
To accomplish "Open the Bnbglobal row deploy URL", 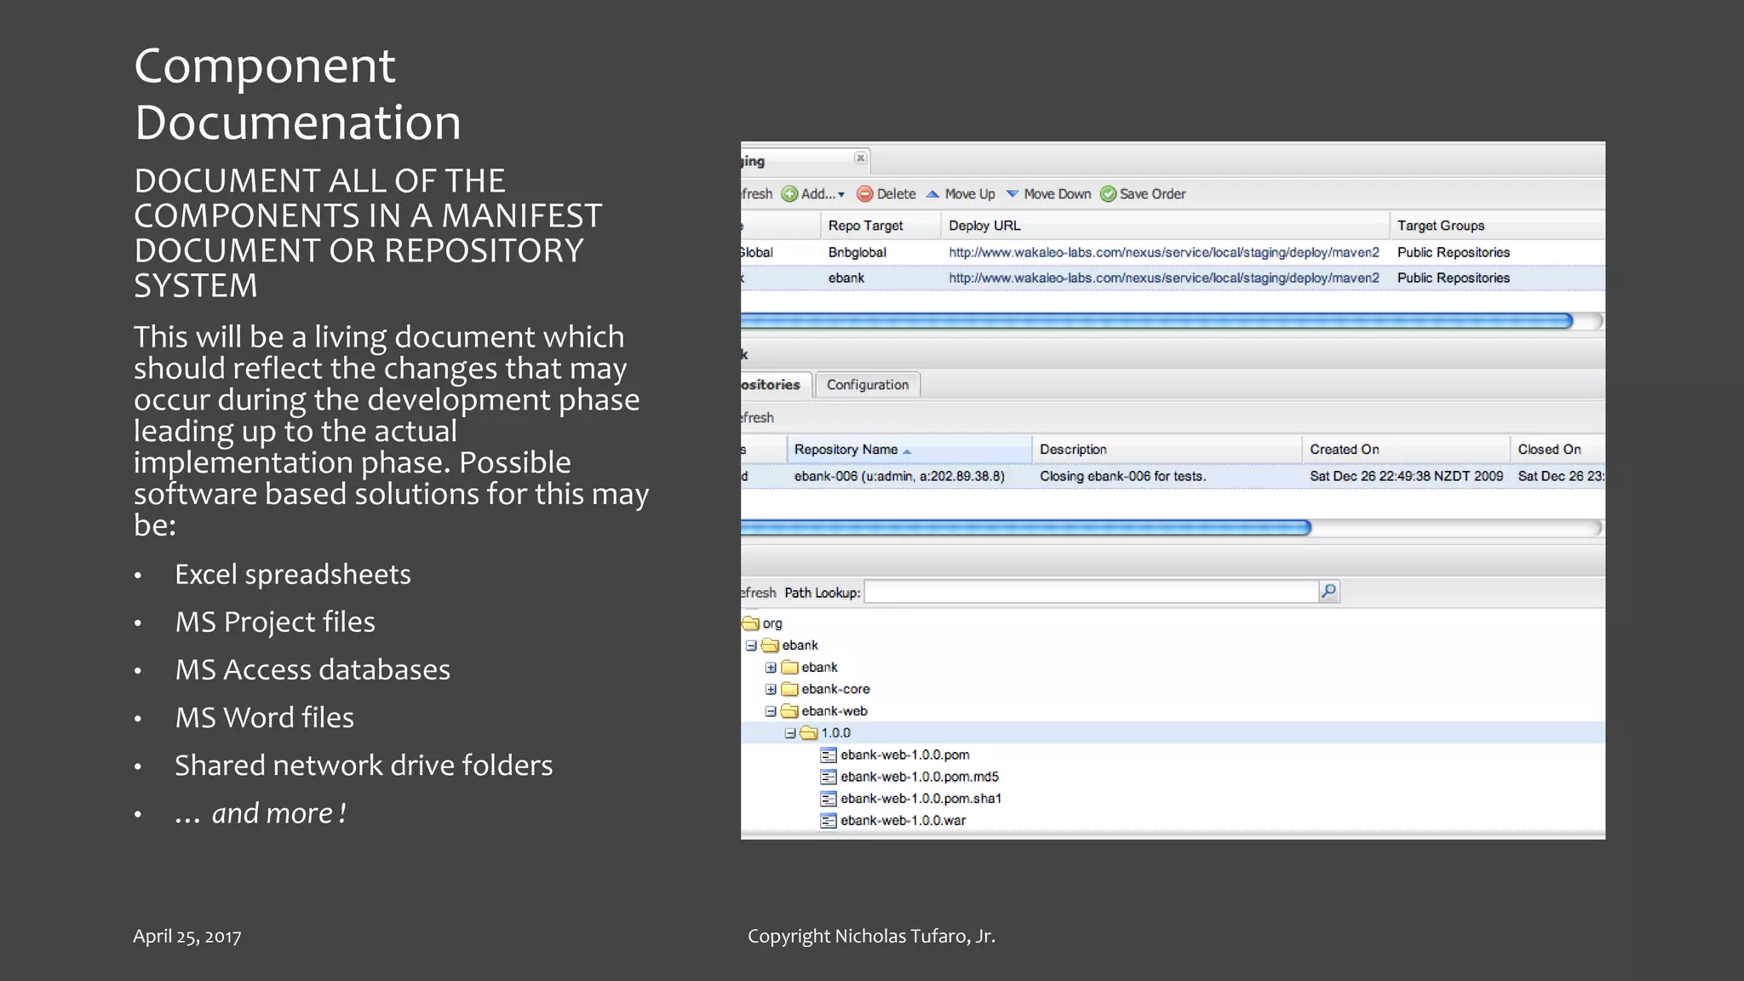I will click(1164, 253).
